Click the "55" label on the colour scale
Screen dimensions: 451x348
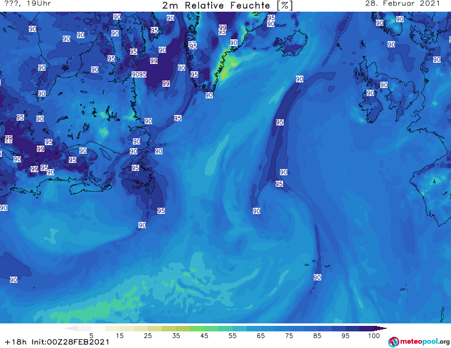click(x=233, y=336)
